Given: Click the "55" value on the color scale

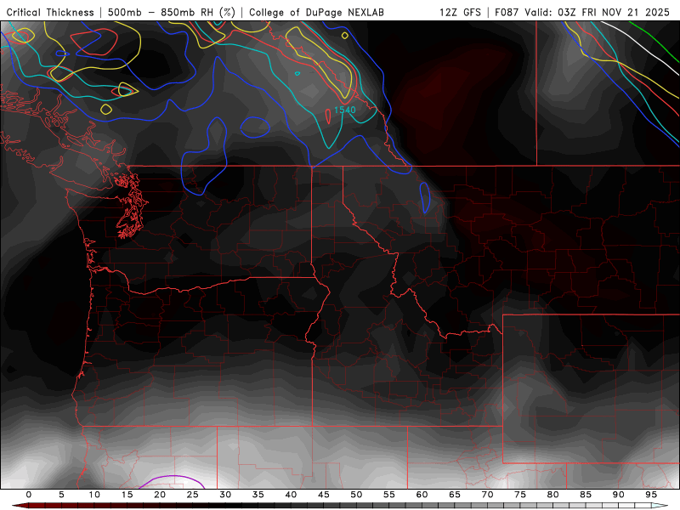Looking at the screenshot, I should tap(389, 495).
